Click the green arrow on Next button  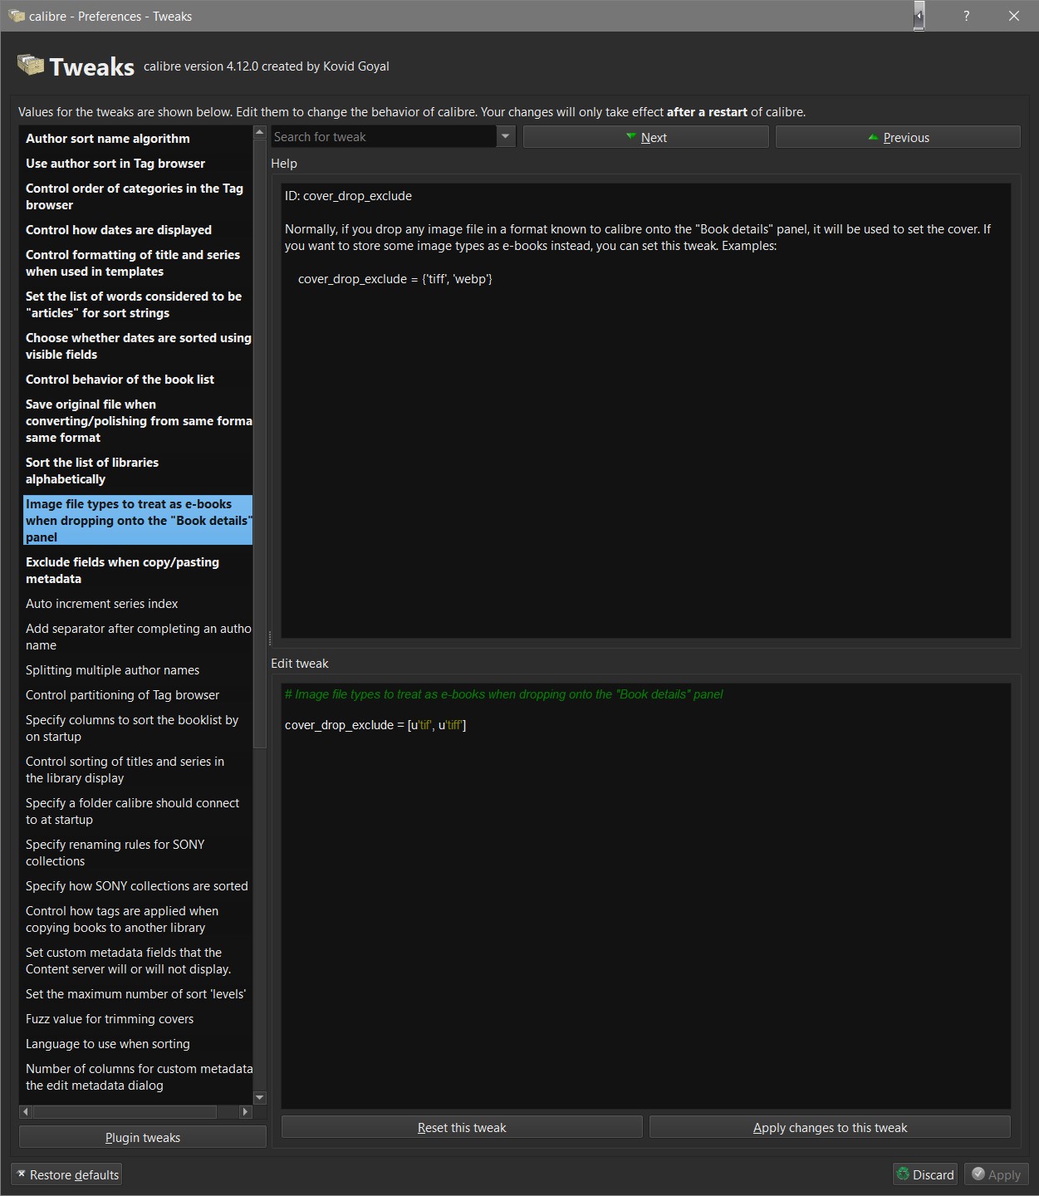click(631, 137)
